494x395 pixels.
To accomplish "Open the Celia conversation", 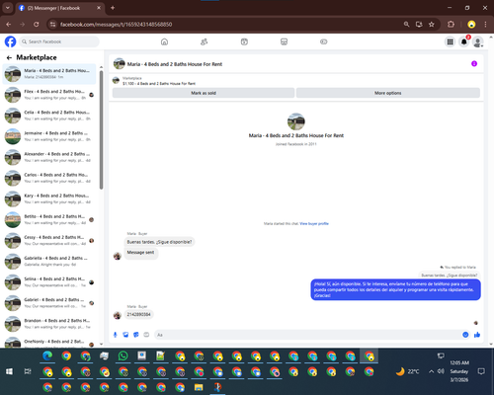I will (49, 116).
